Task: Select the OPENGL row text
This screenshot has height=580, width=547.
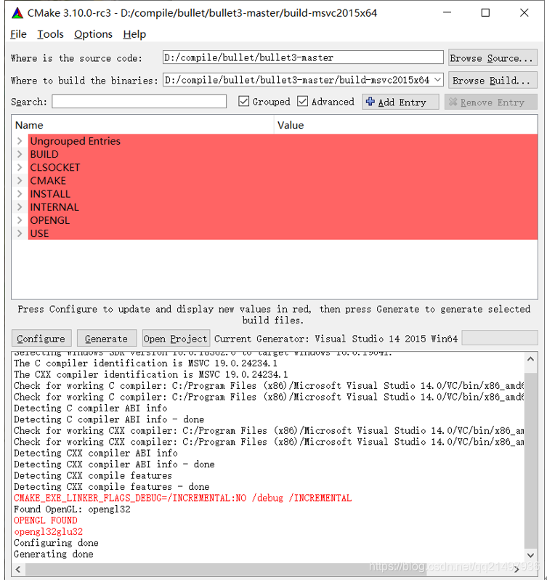Action: (x=50, y=220)
